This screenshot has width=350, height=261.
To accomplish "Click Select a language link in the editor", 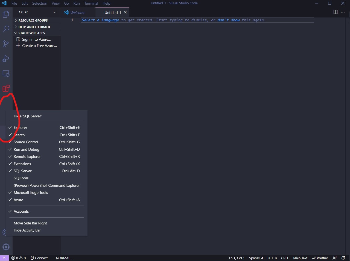I will coord(100,20).
